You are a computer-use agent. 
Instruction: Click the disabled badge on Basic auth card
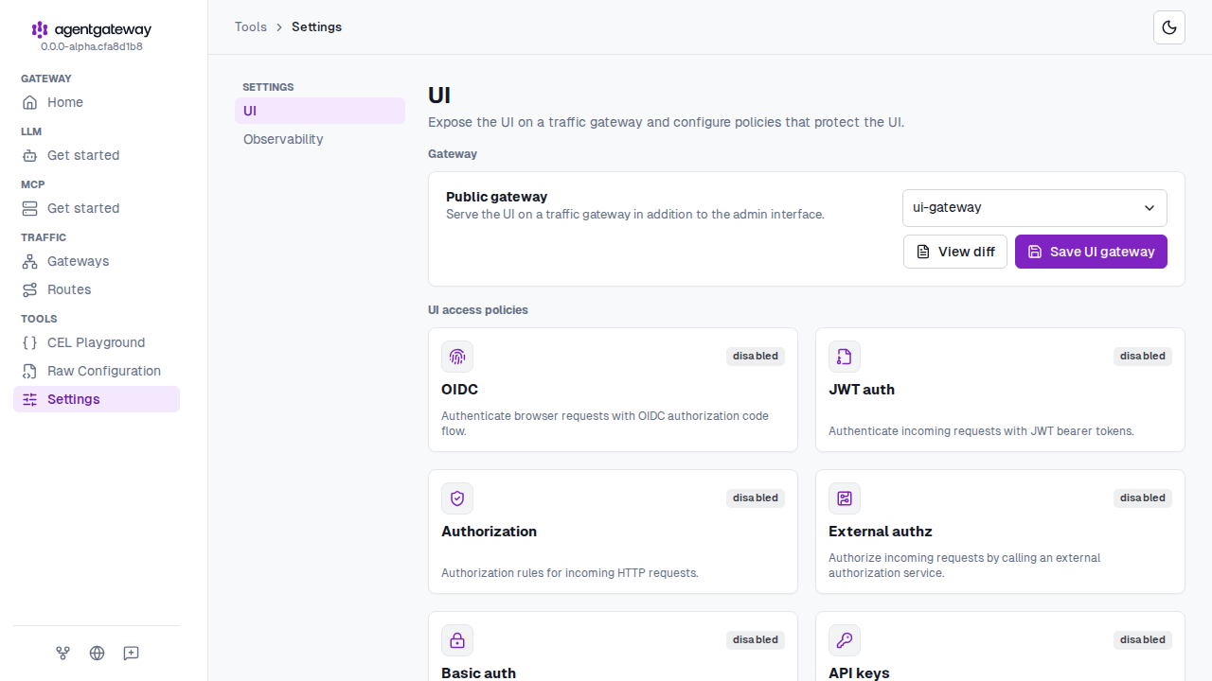[756, 640]
